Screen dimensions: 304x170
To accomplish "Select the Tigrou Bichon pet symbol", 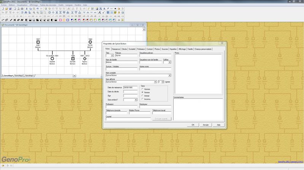I will point(85,58).
